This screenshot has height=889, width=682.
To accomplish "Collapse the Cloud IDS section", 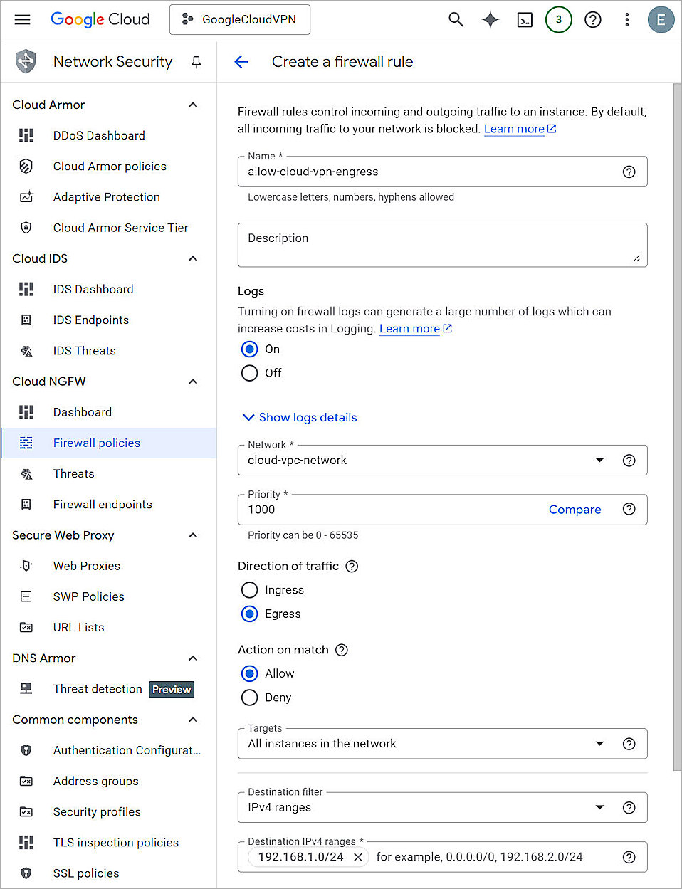I will coord(192,258).
